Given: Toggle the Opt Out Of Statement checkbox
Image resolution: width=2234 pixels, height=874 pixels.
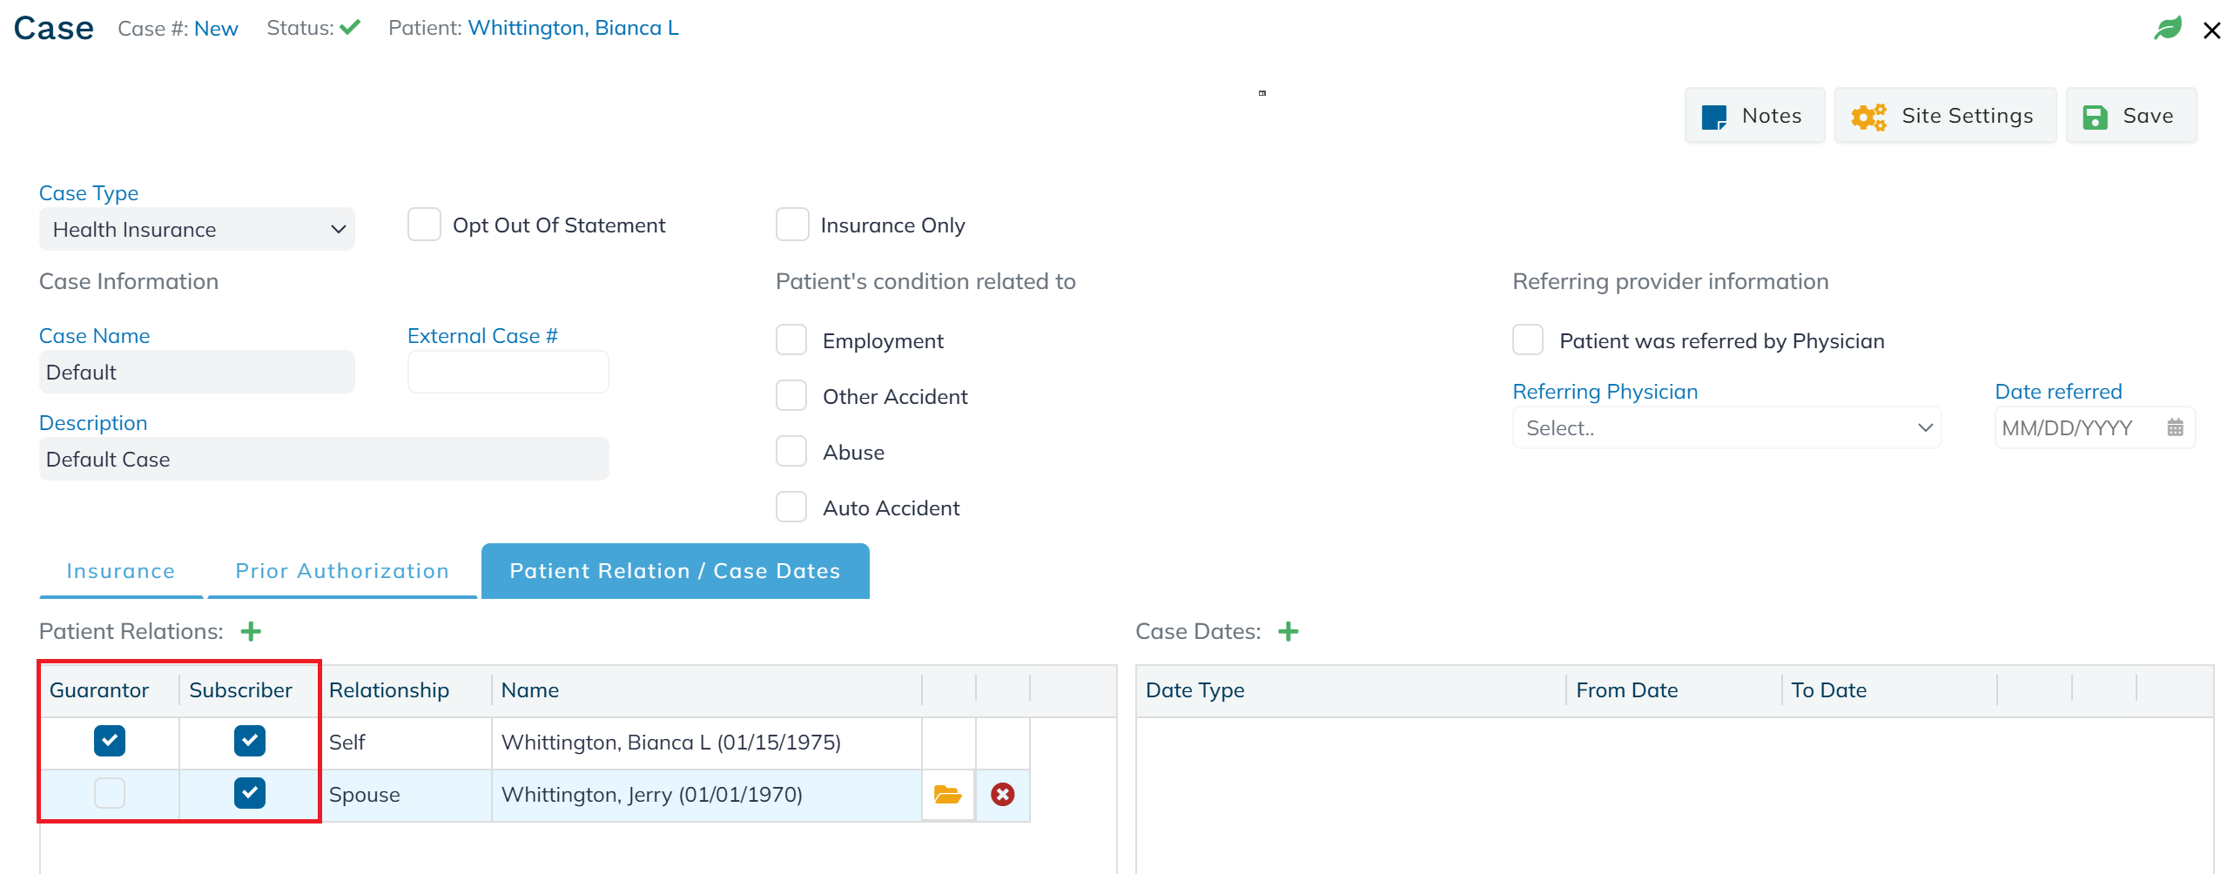Looking at the screenshot, I should pos(424,225).
